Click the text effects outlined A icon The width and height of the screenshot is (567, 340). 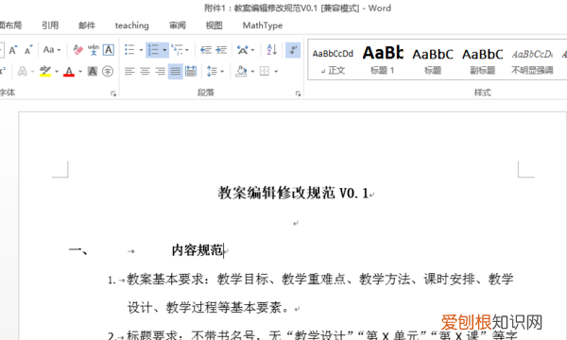pos(23,71)
